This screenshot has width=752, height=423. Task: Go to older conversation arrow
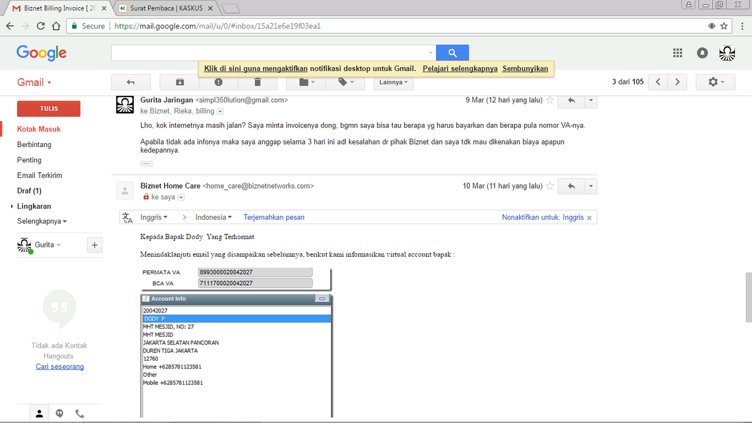pyautogui.click(x=677, y=82)
